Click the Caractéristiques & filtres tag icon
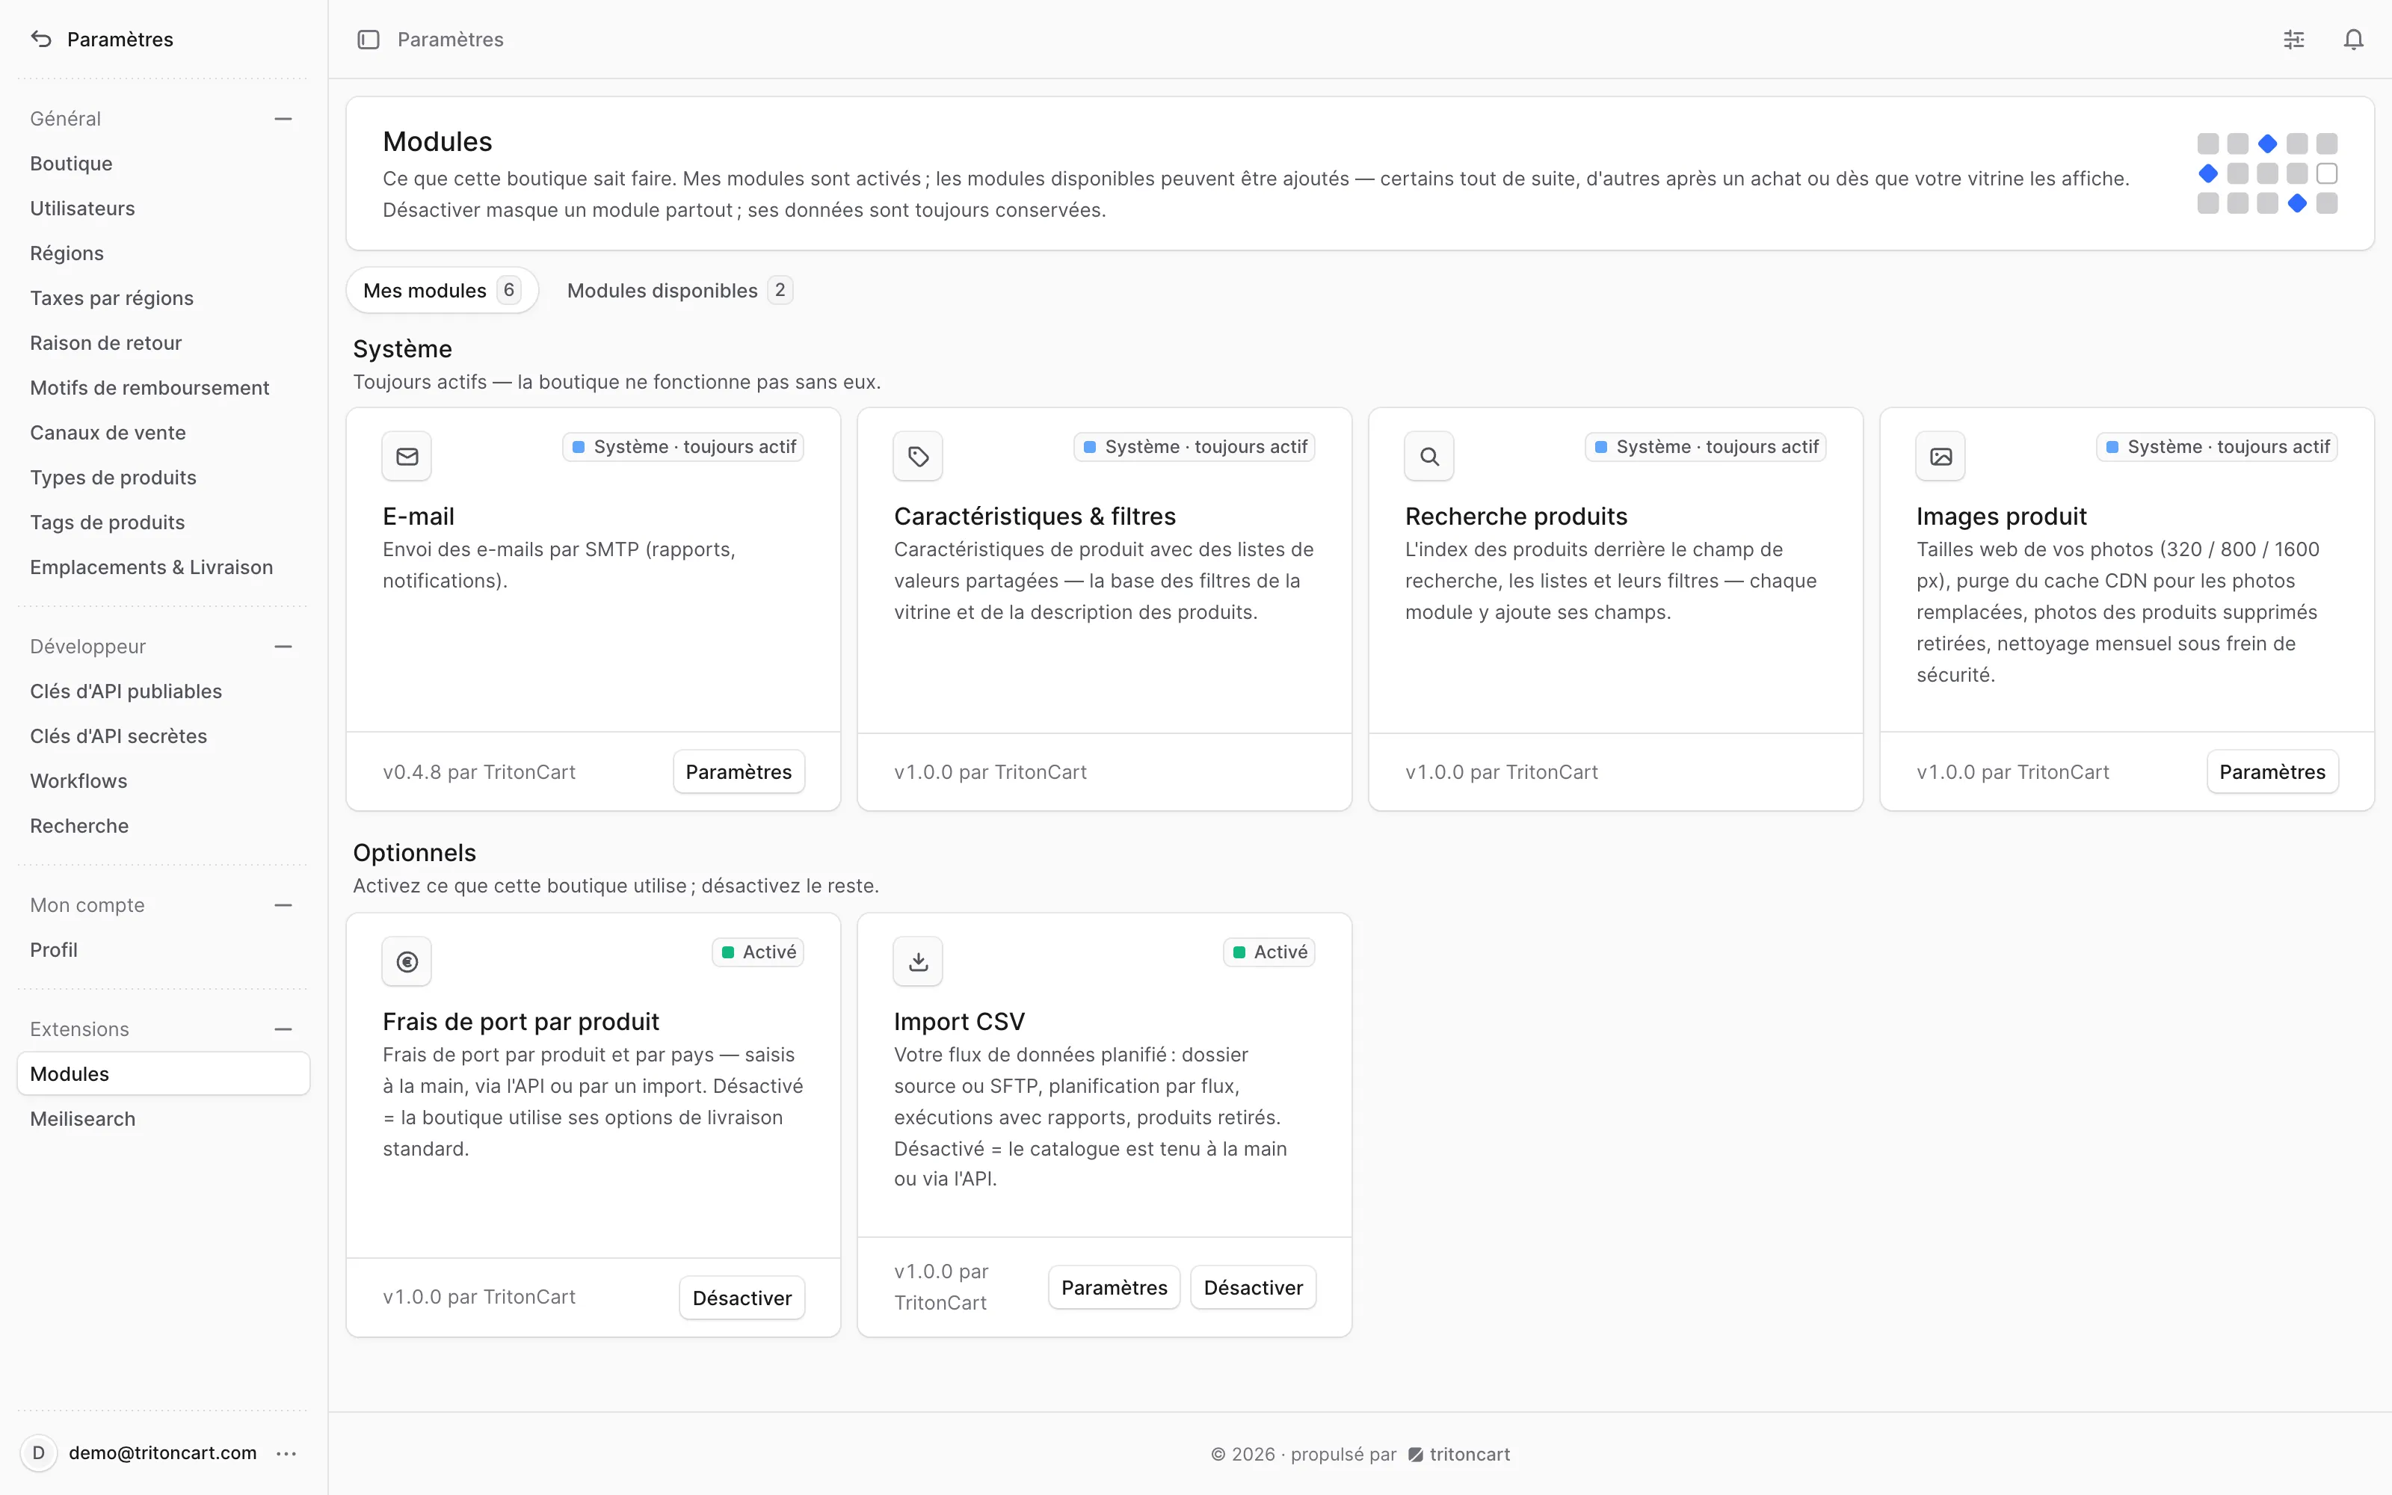 click(x=918, y=456)
